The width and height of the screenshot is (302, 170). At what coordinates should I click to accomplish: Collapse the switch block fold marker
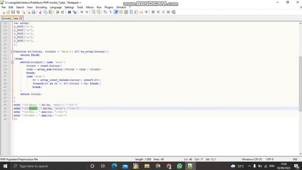click(12, 62)
